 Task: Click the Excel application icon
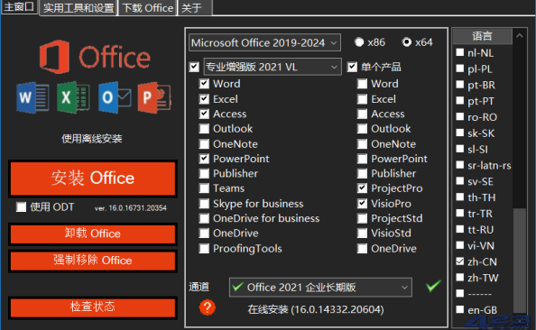73,97
